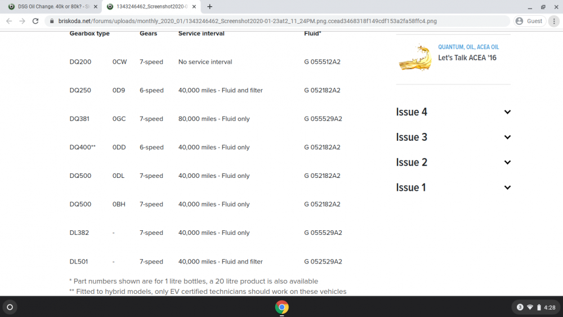Click the Issue 1 heading
The height and width of the screenshot is (317, 563).
click(411, 187)
